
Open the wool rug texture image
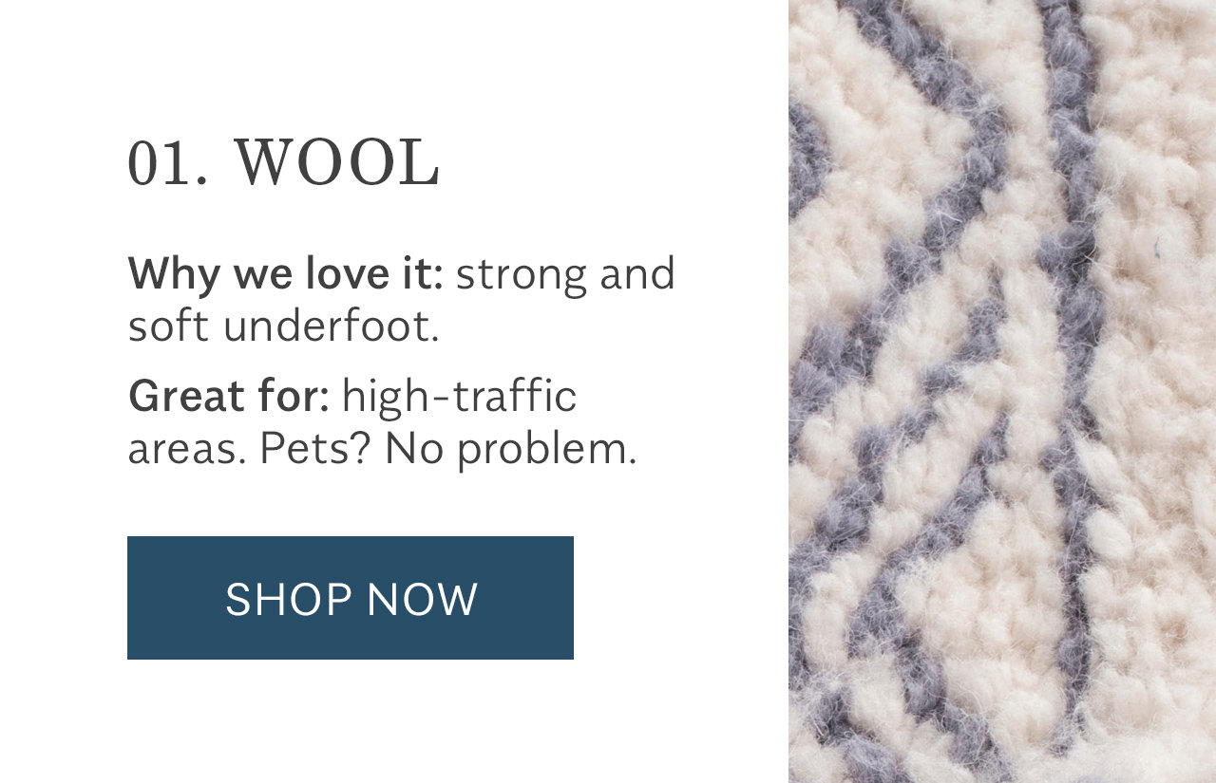pyautogui.click(x=1002, y=391)
